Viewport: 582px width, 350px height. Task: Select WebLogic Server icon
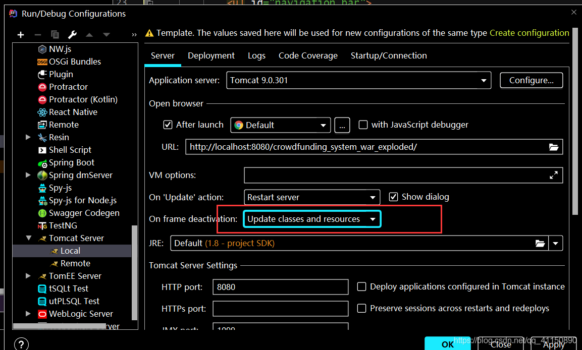42,314
